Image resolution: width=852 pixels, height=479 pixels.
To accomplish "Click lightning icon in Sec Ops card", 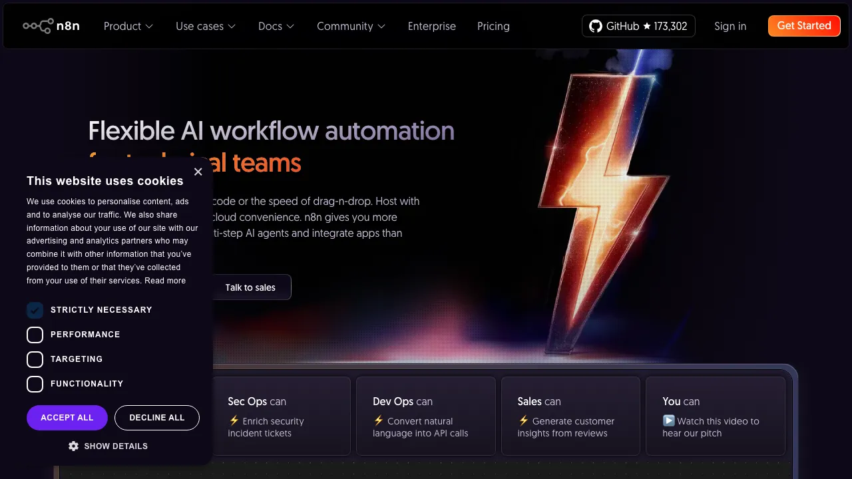I will [234, 420].
